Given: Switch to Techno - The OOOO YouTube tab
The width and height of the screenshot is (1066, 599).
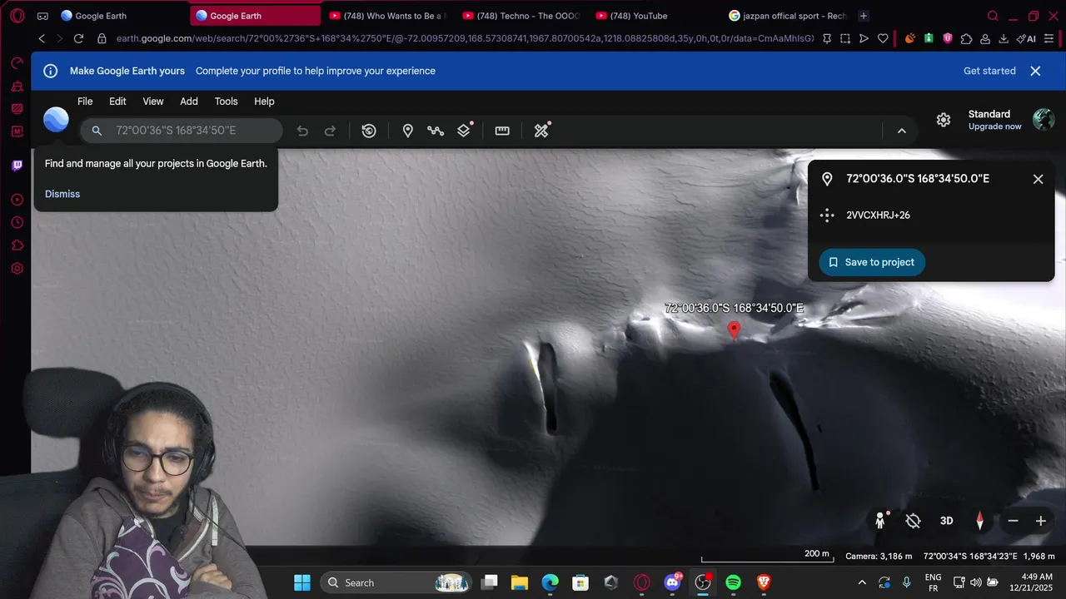Looking at the screenshot, I should pyautogui.click(x=521, y=16).
